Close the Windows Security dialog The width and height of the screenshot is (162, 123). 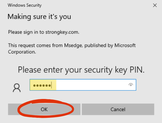pyautogui.click(x=155, y=5)
